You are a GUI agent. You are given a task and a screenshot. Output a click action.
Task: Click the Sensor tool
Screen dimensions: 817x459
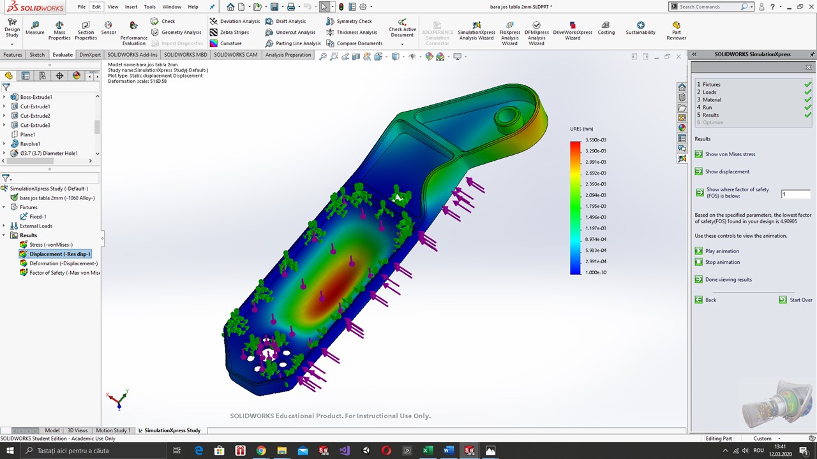109,29
